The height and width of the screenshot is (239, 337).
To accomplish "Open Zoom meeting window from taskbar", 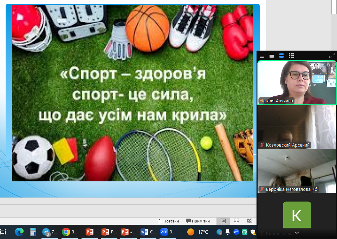I will pos(168,232).
